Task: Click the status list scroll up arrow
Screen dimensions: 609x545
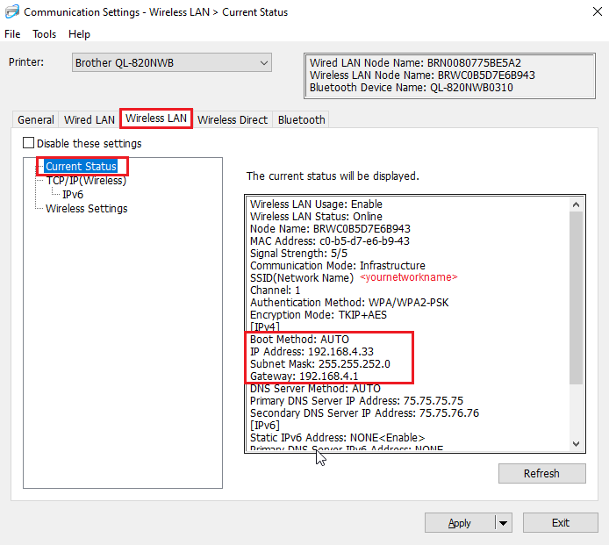Action: pyautogui.click(x=576, y=204)
